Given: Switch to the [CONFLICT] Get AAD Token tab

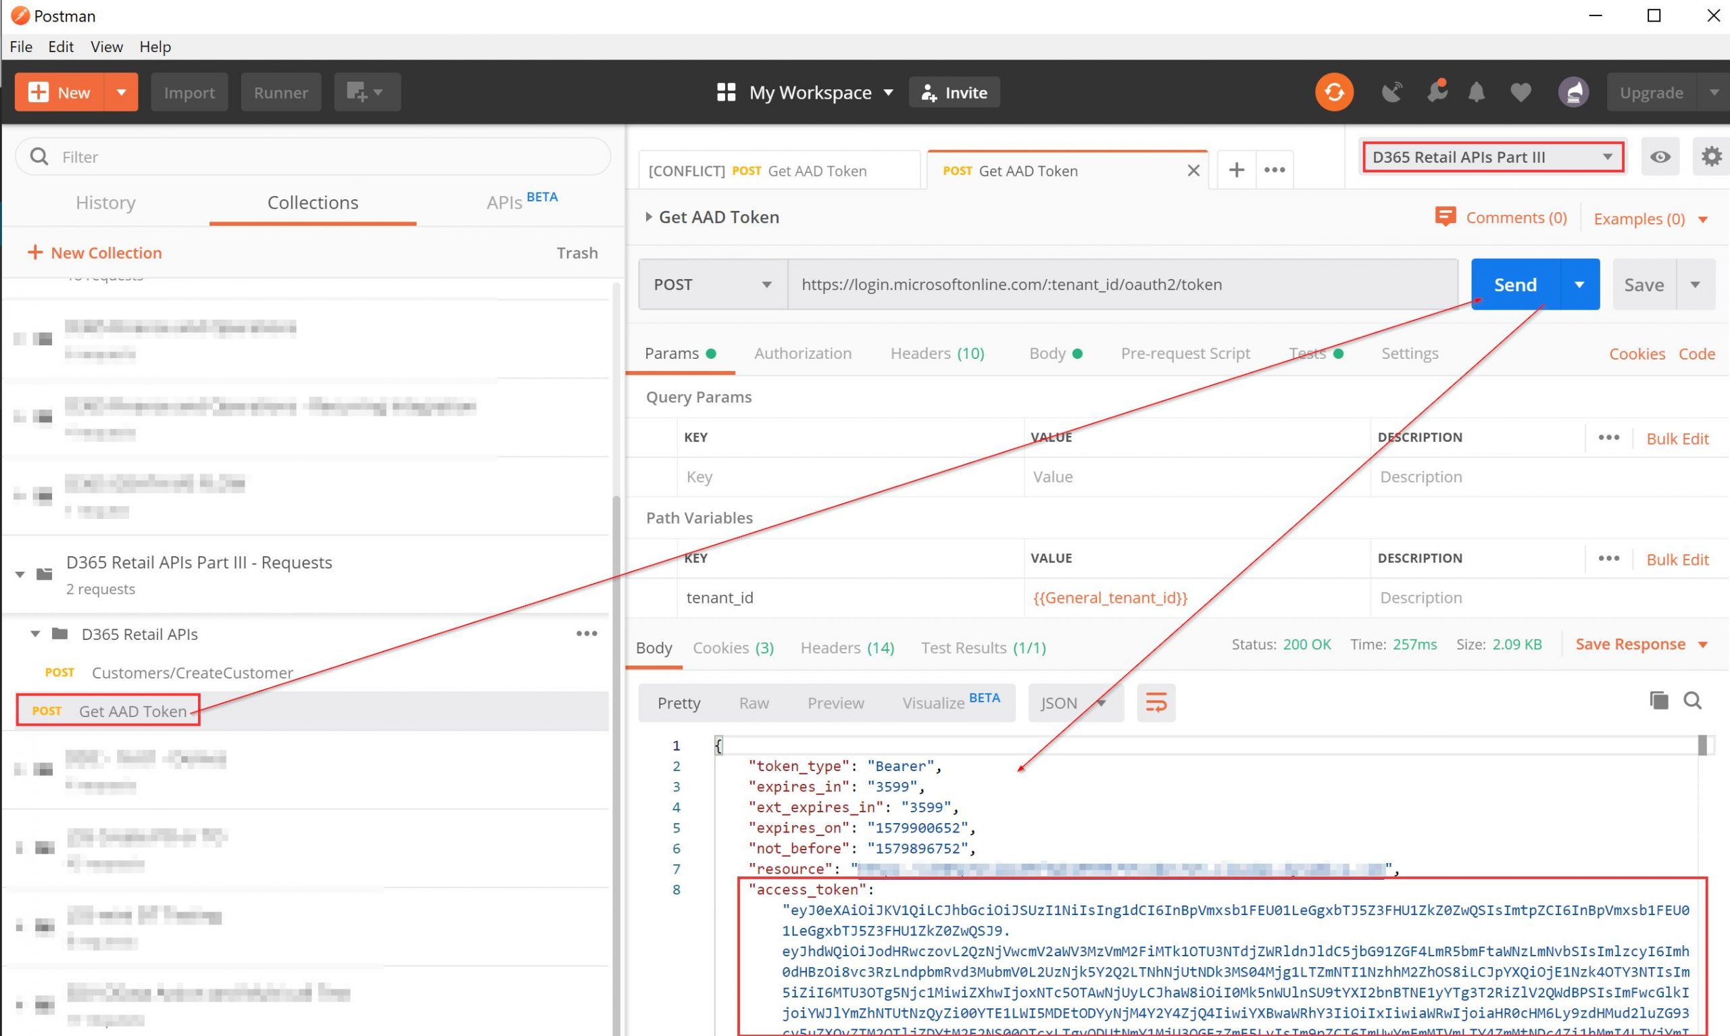Looking at the screenshot, I should click(x=778, y=170).
